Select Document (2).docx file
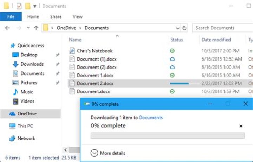Viewport: 253px width, 162px height. pyautogui.click(x=97, y=67)
